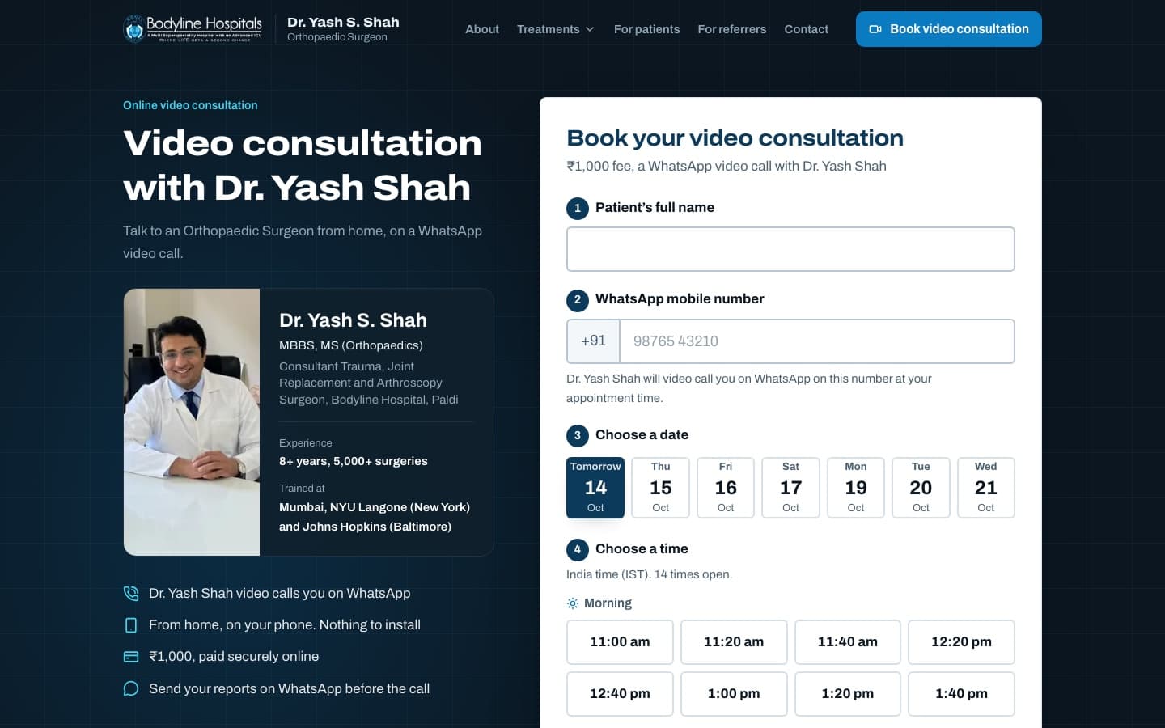This screenshot has height=728, width=1165.
Task: Click the Book video consultation button
Action: (x=949, y=29)
